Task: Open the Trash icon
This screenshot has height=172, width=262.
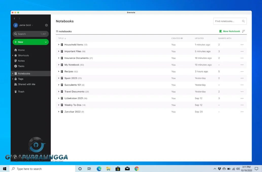Action: click(x=15, y=91)
